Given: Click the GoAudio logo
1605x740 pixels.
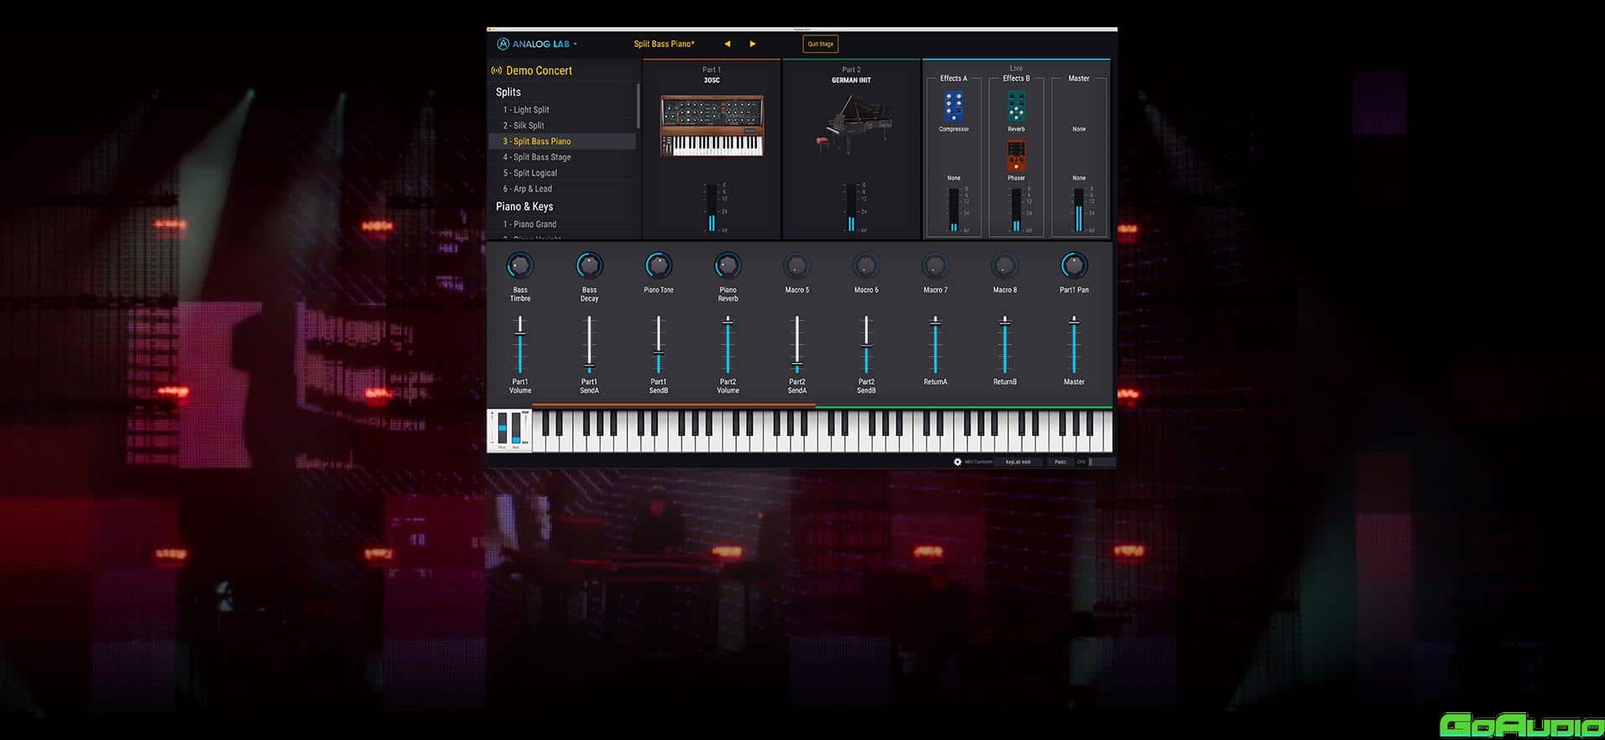Looking at the screenshot, I should point(1521,726).
